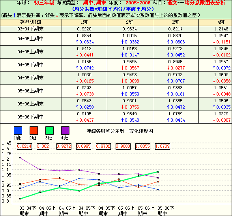The width and height of the screenshot is (232, 216).
Task: Click the 1.45 tick on chart y-axis
Action: click(x=6, y=143)
